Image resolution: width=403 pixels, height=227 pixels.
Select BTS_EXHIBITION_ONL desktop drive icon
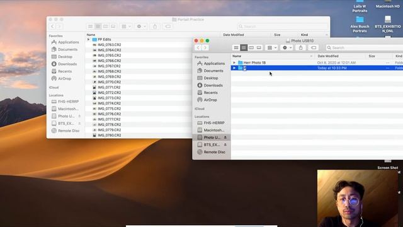(x=388, y=25)
